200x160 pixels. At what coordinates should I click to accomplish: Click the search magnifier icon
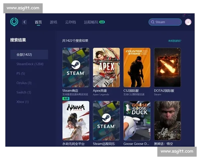pyautogui.click(x=152, y=22)
